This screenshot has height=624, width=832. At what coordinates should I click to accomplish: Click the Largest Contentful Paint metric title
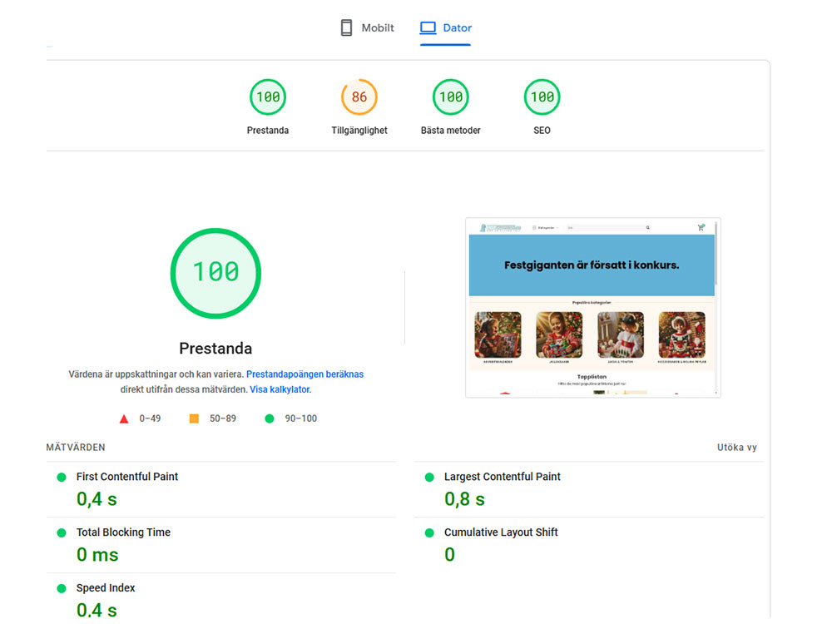502,477
